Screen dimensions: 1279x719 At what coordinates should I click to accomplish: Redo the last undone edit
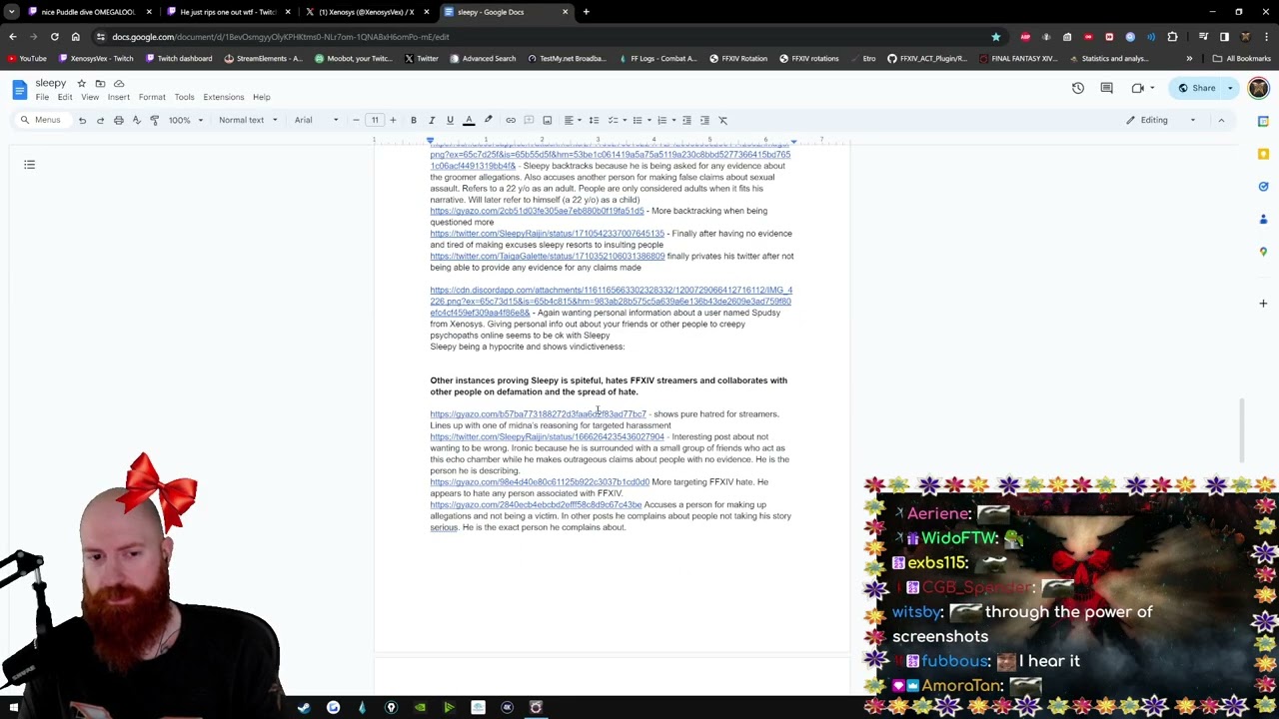(x=100, y=120)
